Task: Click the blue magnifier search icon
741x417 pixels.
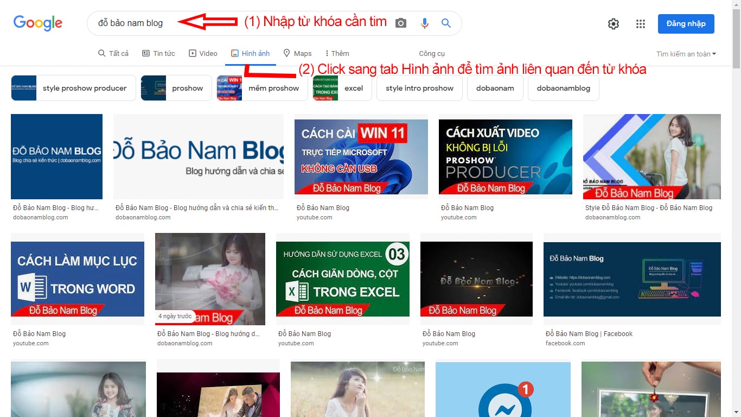Action: pyautogui.click(x=446, y=23)
